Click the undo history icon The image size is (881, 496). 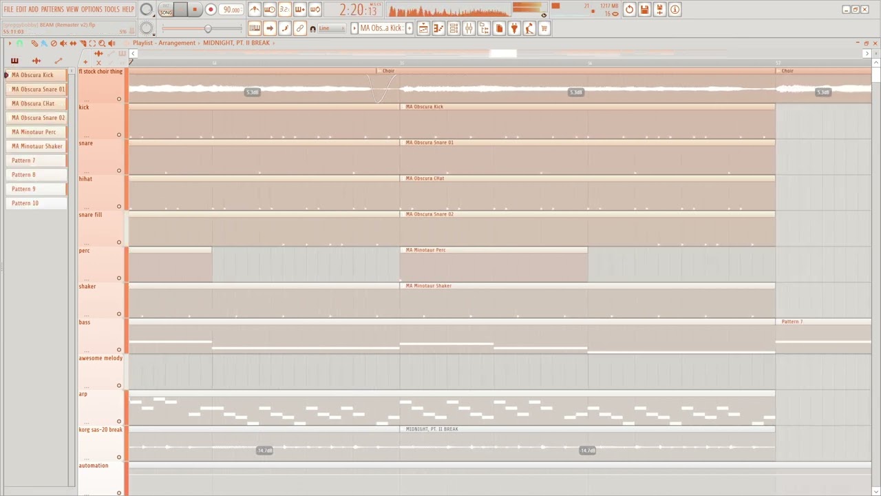coord(629,10)
